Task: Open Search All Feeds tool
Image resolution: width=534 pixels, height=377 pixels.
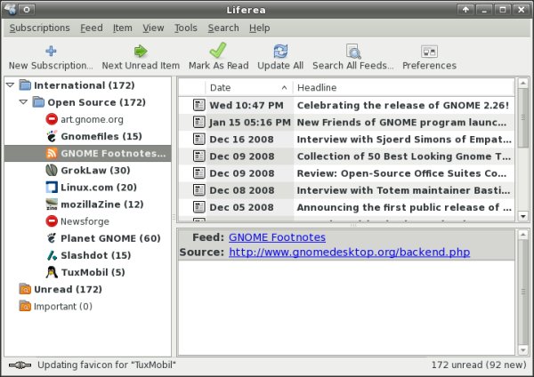Action: pyautogui.click(x=352, y=51)
